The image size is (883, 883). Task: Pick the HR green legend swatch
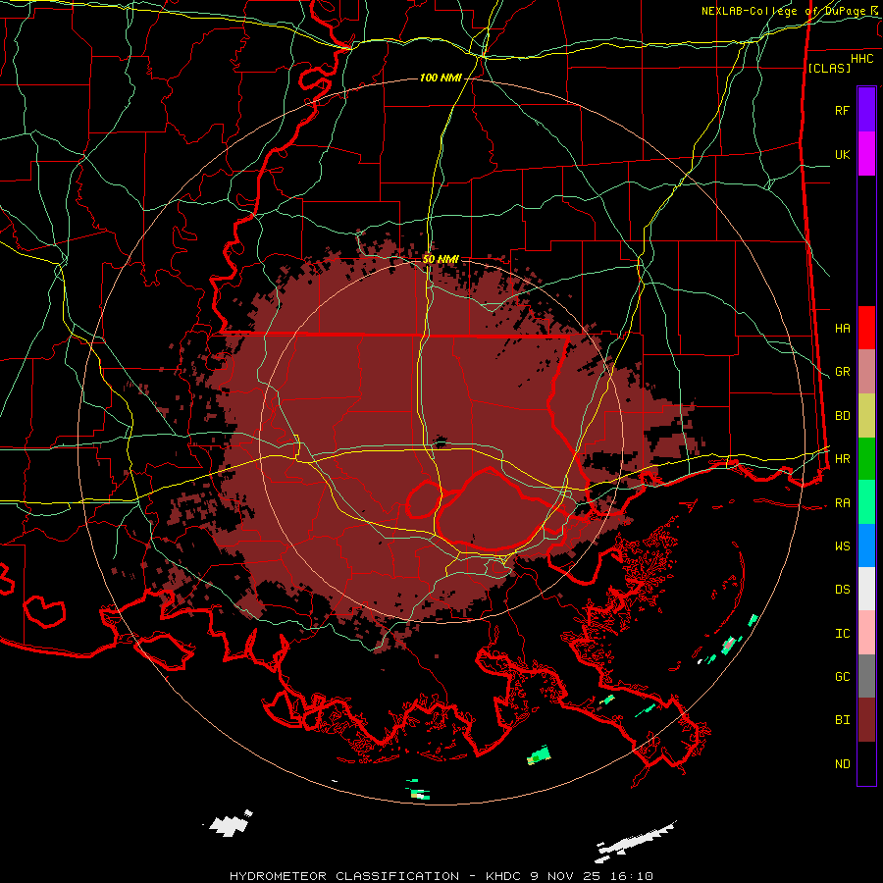[866, 459]
